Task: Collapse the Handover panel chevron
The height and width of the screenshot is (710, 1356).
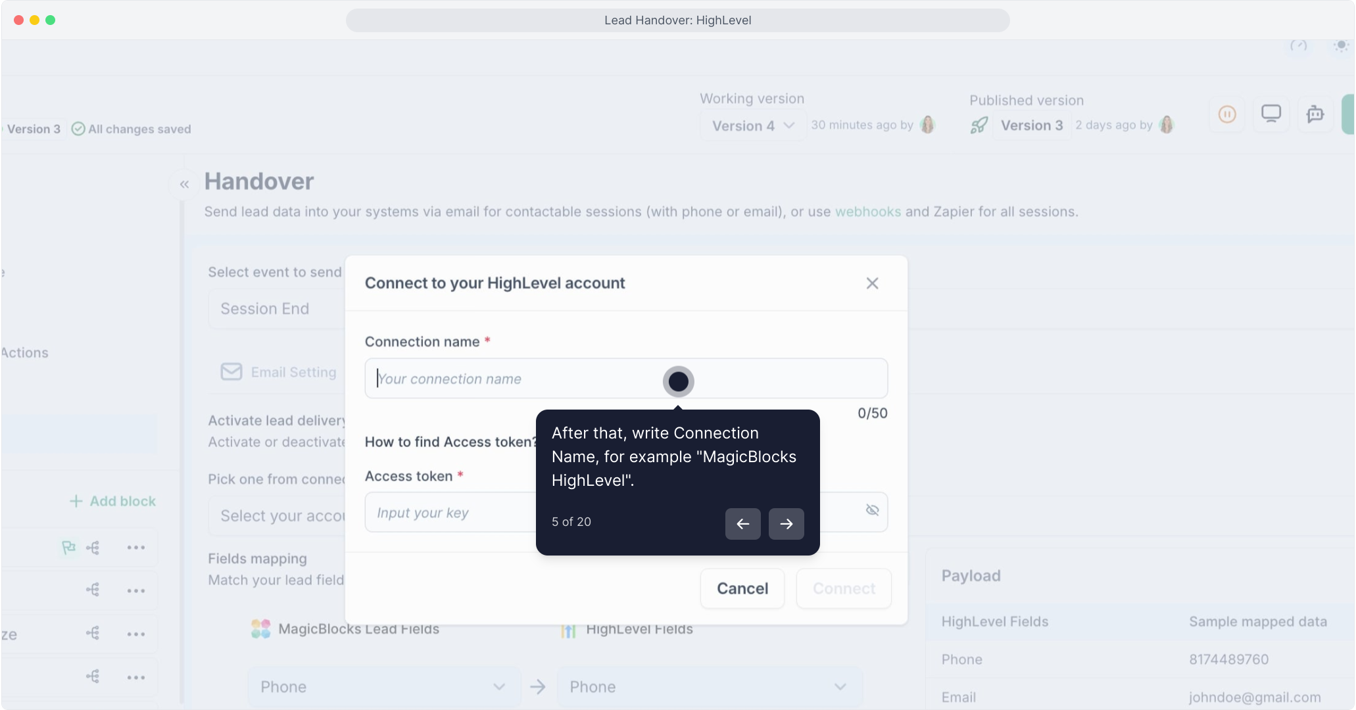Action: coord(184,185)
